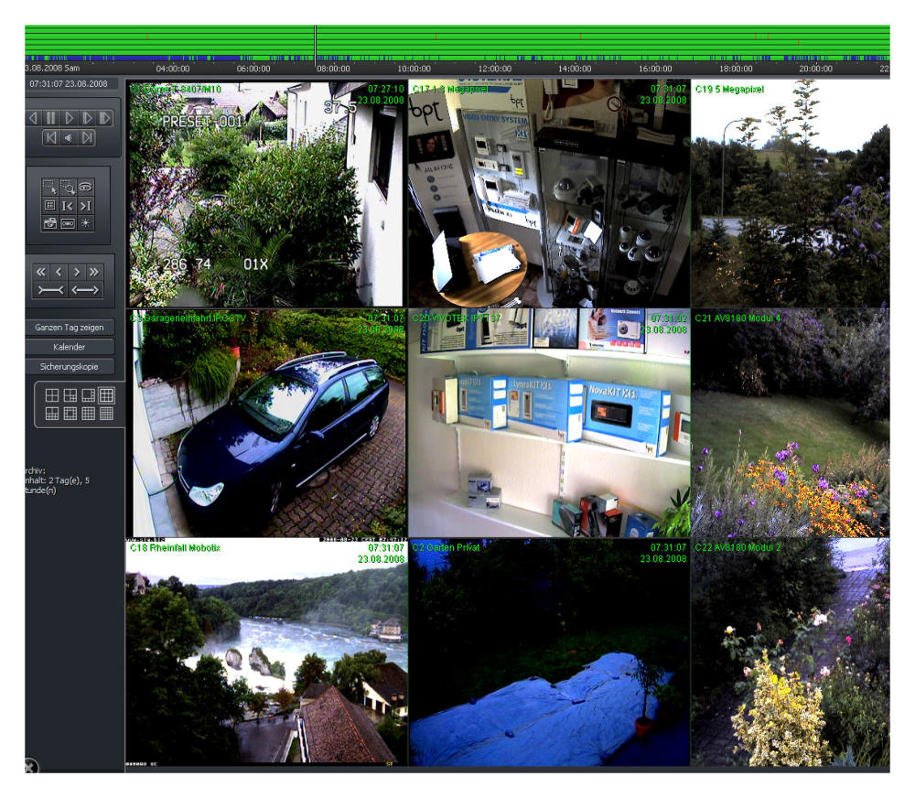Image resolution: width=915 pixels, height=798 pixels.
Task: Step forward with single right arrow
Action: [77, 272]
